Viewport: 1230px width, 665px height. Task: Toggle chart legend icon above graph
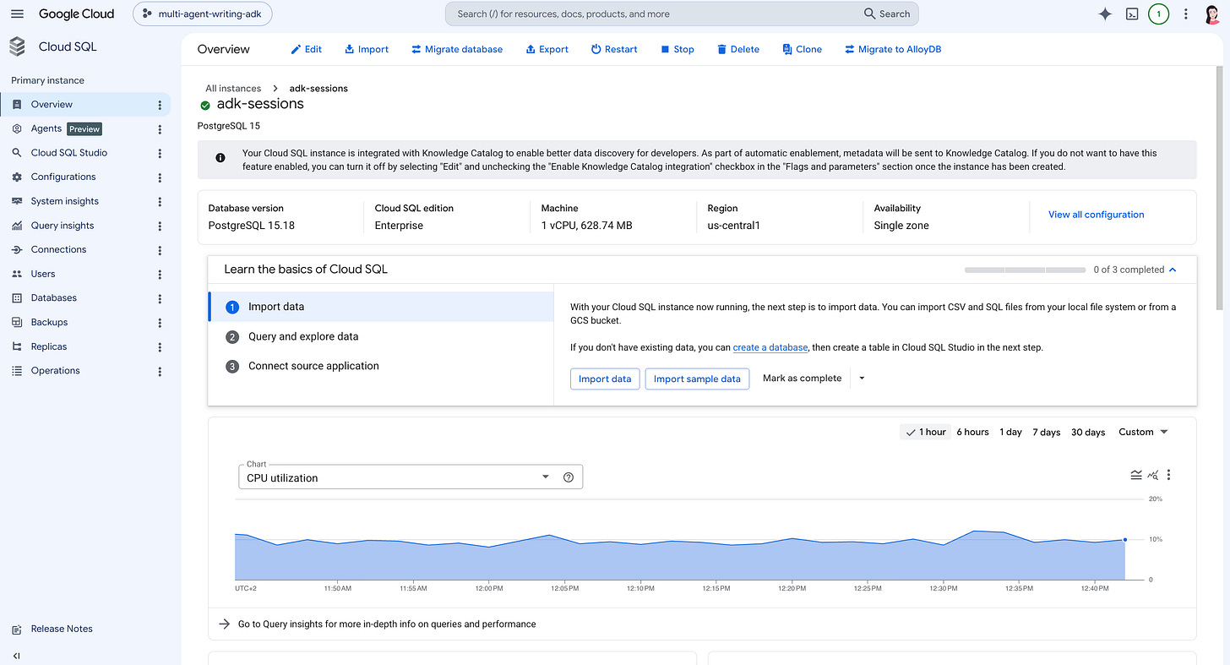coord(1136,475)
